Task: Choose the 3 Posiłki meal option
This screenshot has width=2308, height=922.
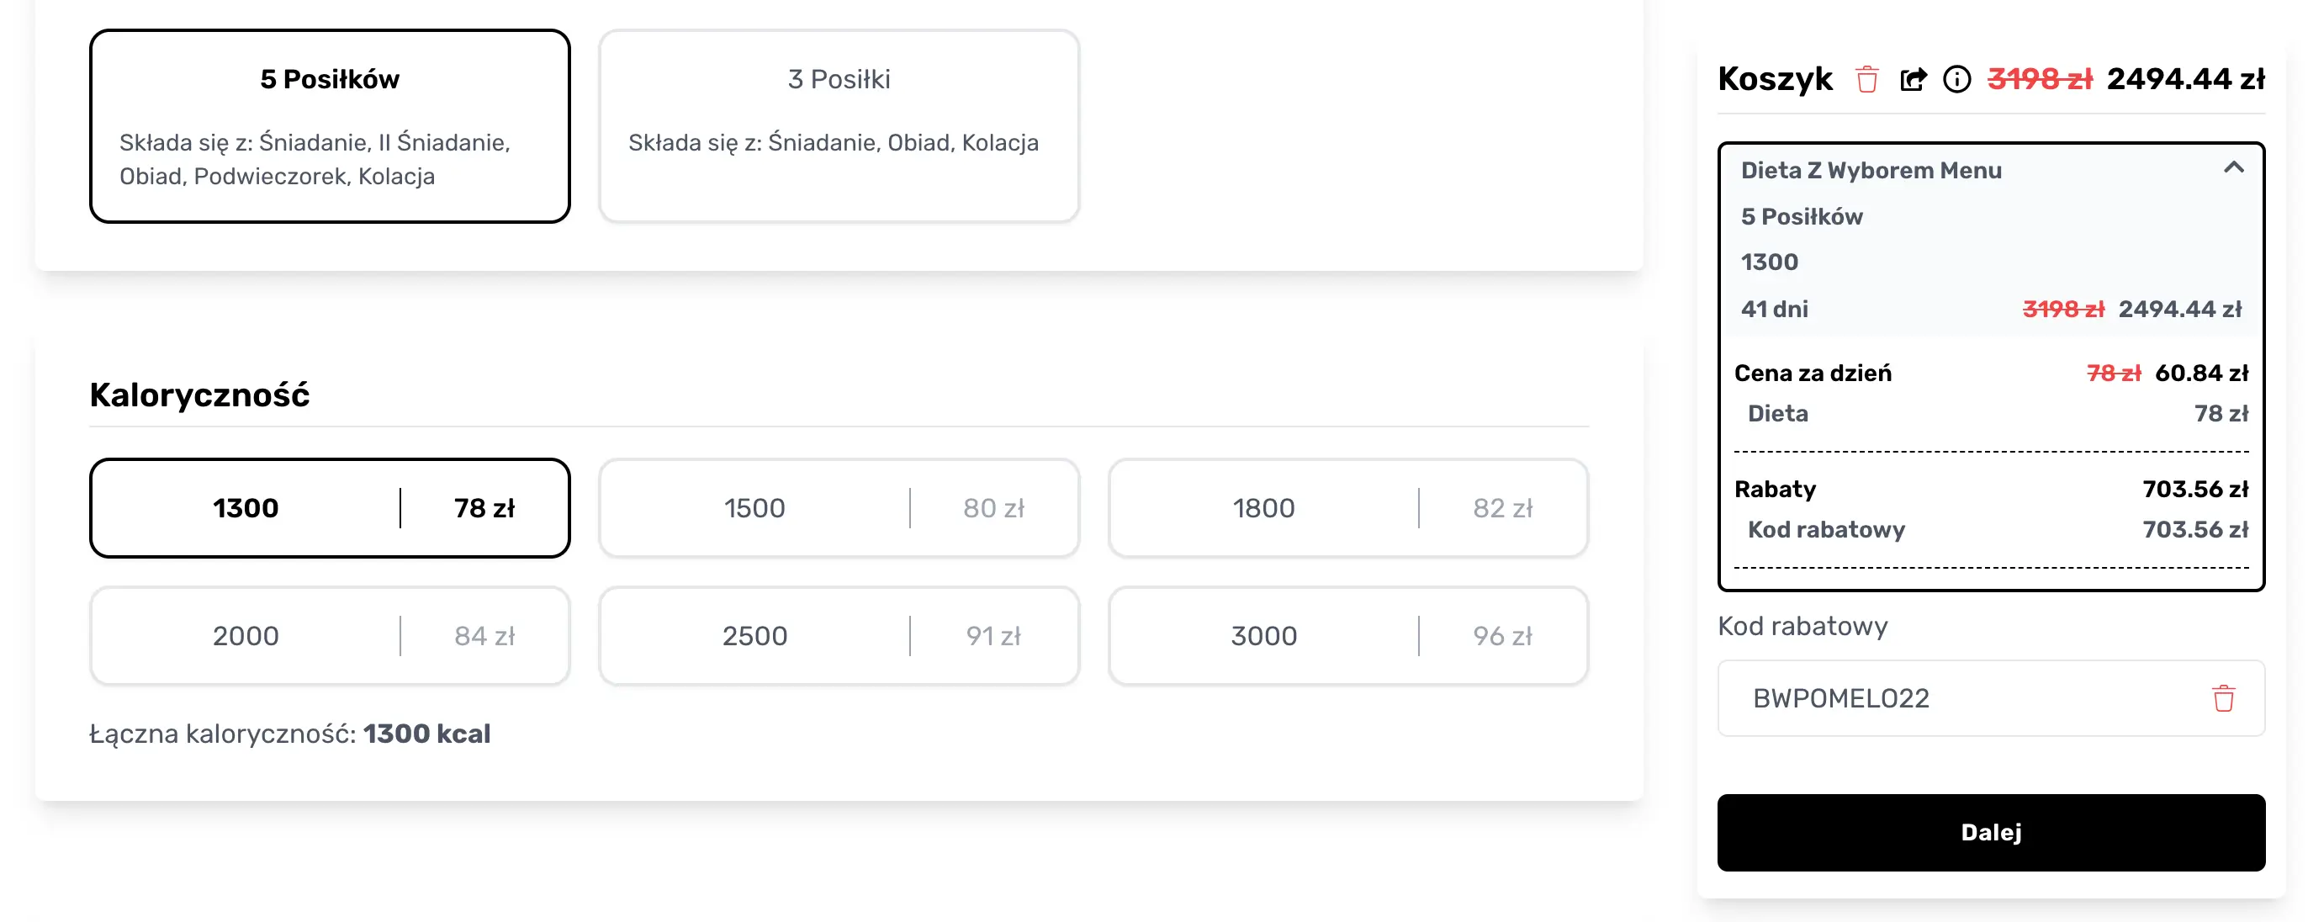Action: click(x=839, y=126)
